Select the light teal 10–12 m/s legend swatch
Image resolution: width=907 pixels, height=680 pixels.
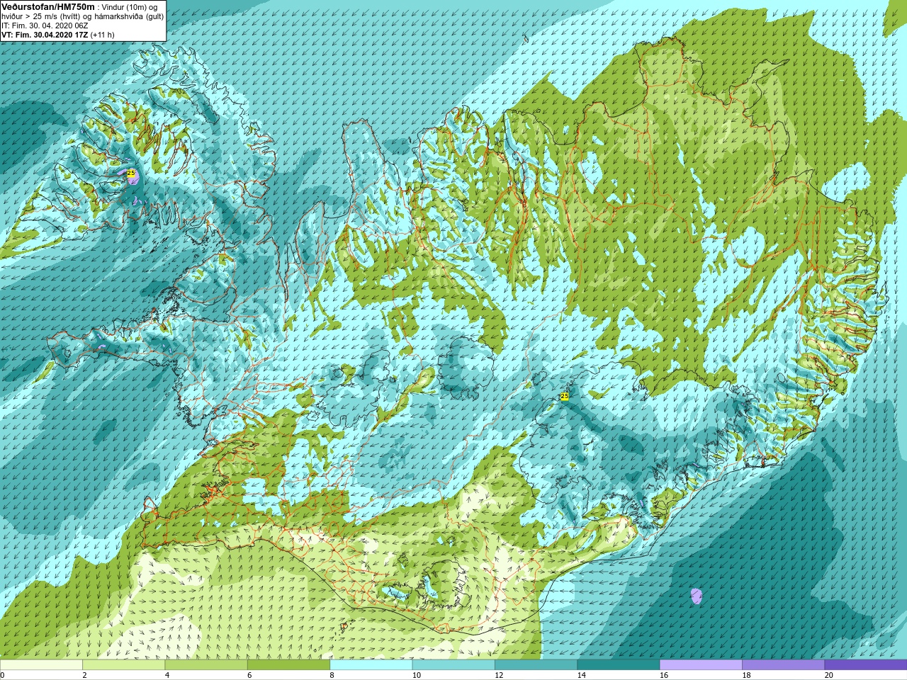tap(453, 664)
